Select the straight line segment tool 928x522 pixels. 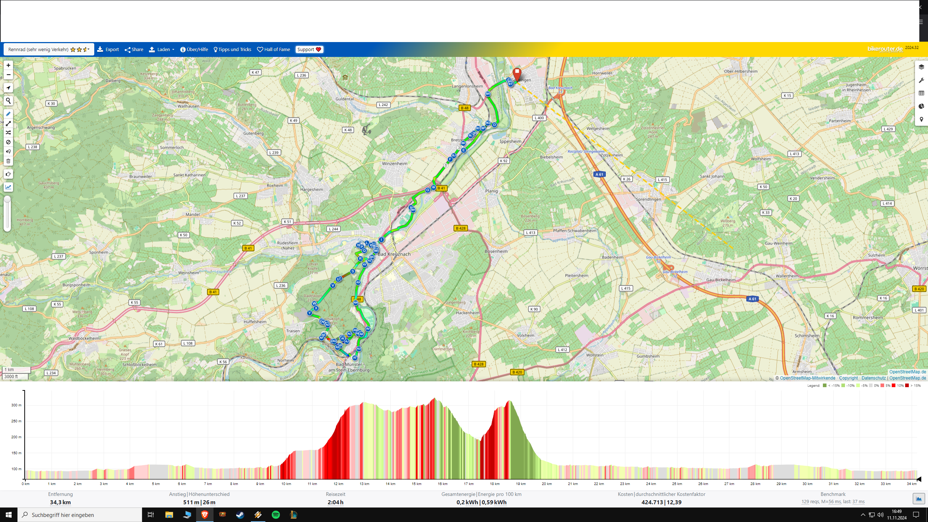(8, 124)
